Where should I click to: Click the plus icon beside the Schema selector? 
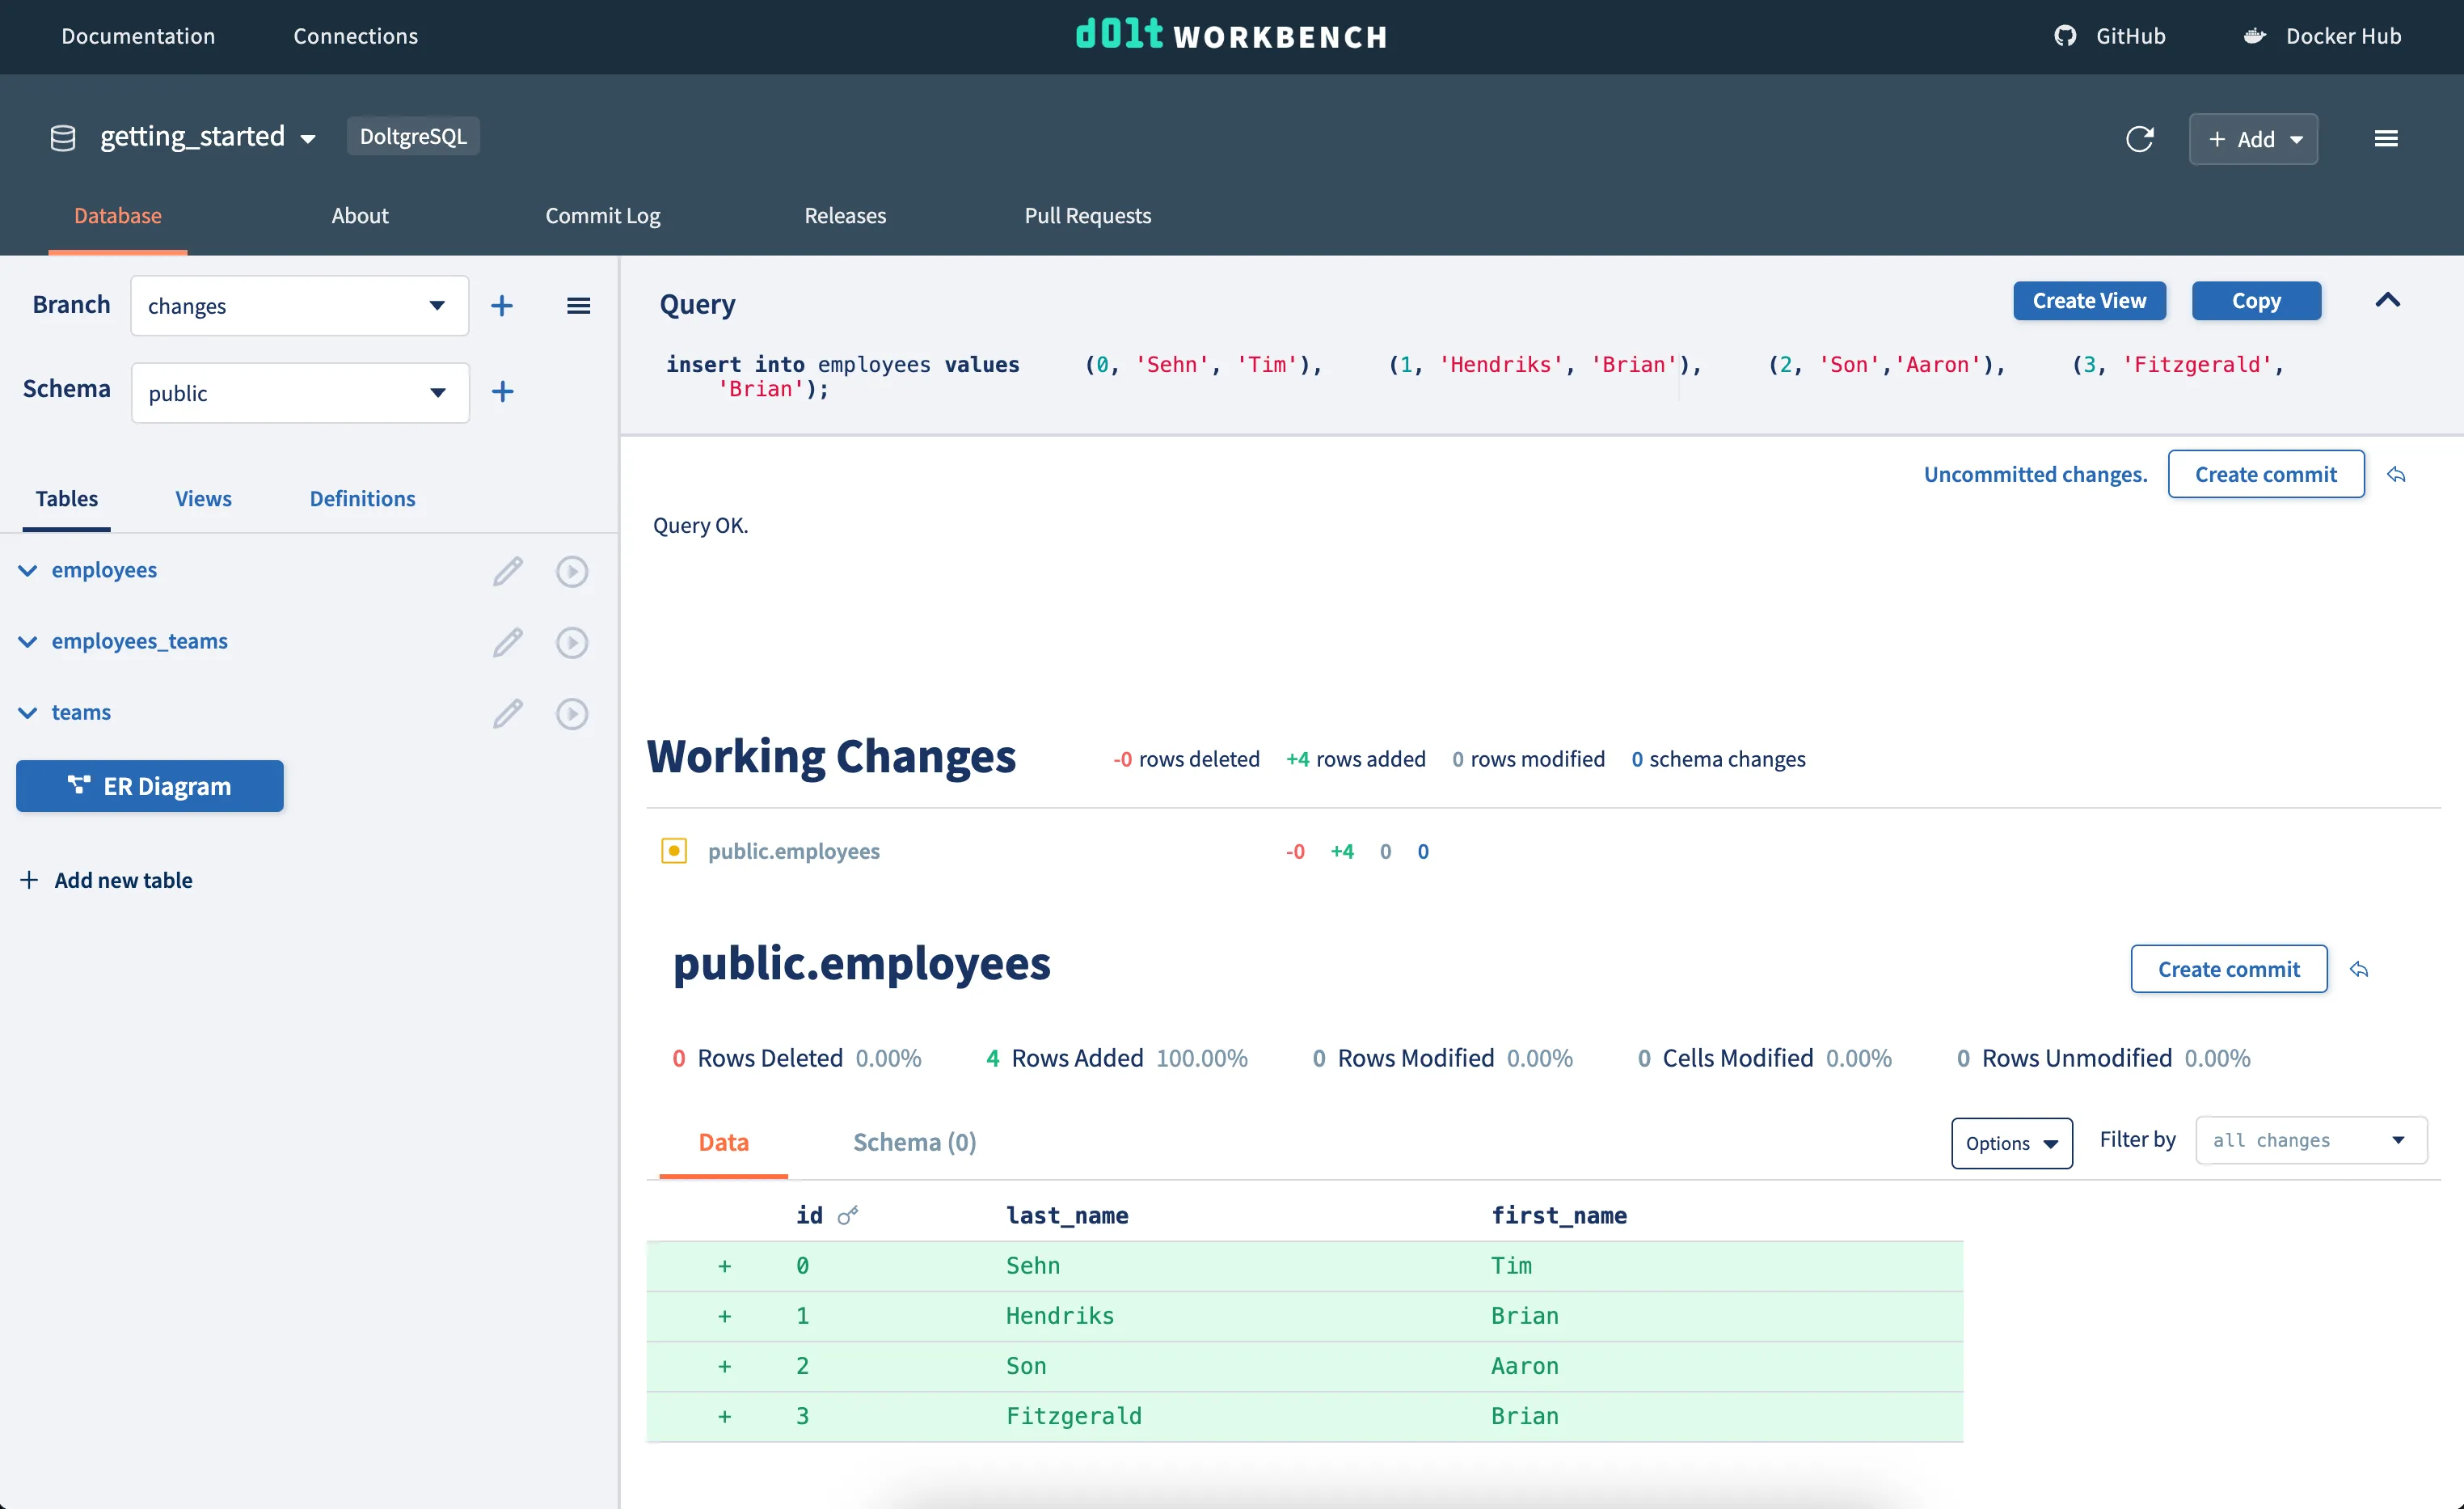point(503,391)
